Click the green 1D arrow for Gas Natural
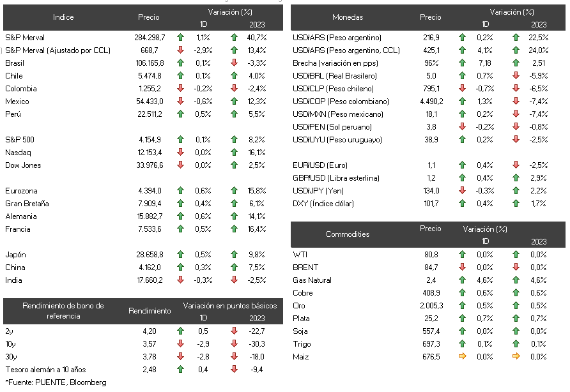570x392 pixels. point(463,280)
